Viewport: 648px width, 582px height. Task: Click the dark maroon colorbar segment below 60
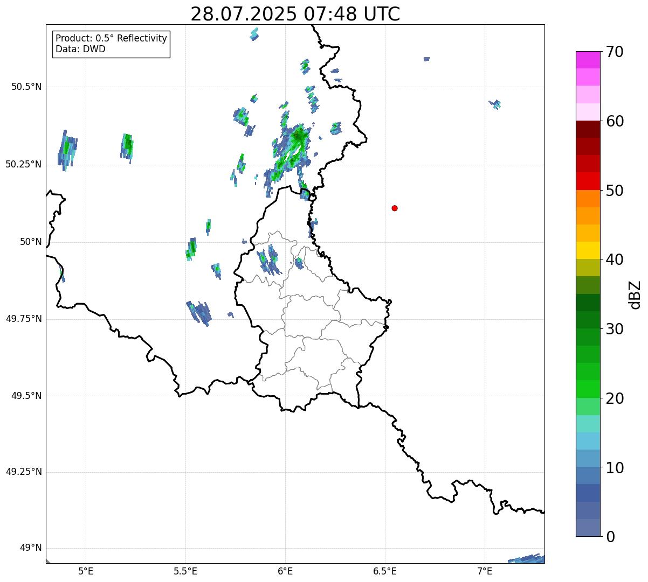point(588,129)
